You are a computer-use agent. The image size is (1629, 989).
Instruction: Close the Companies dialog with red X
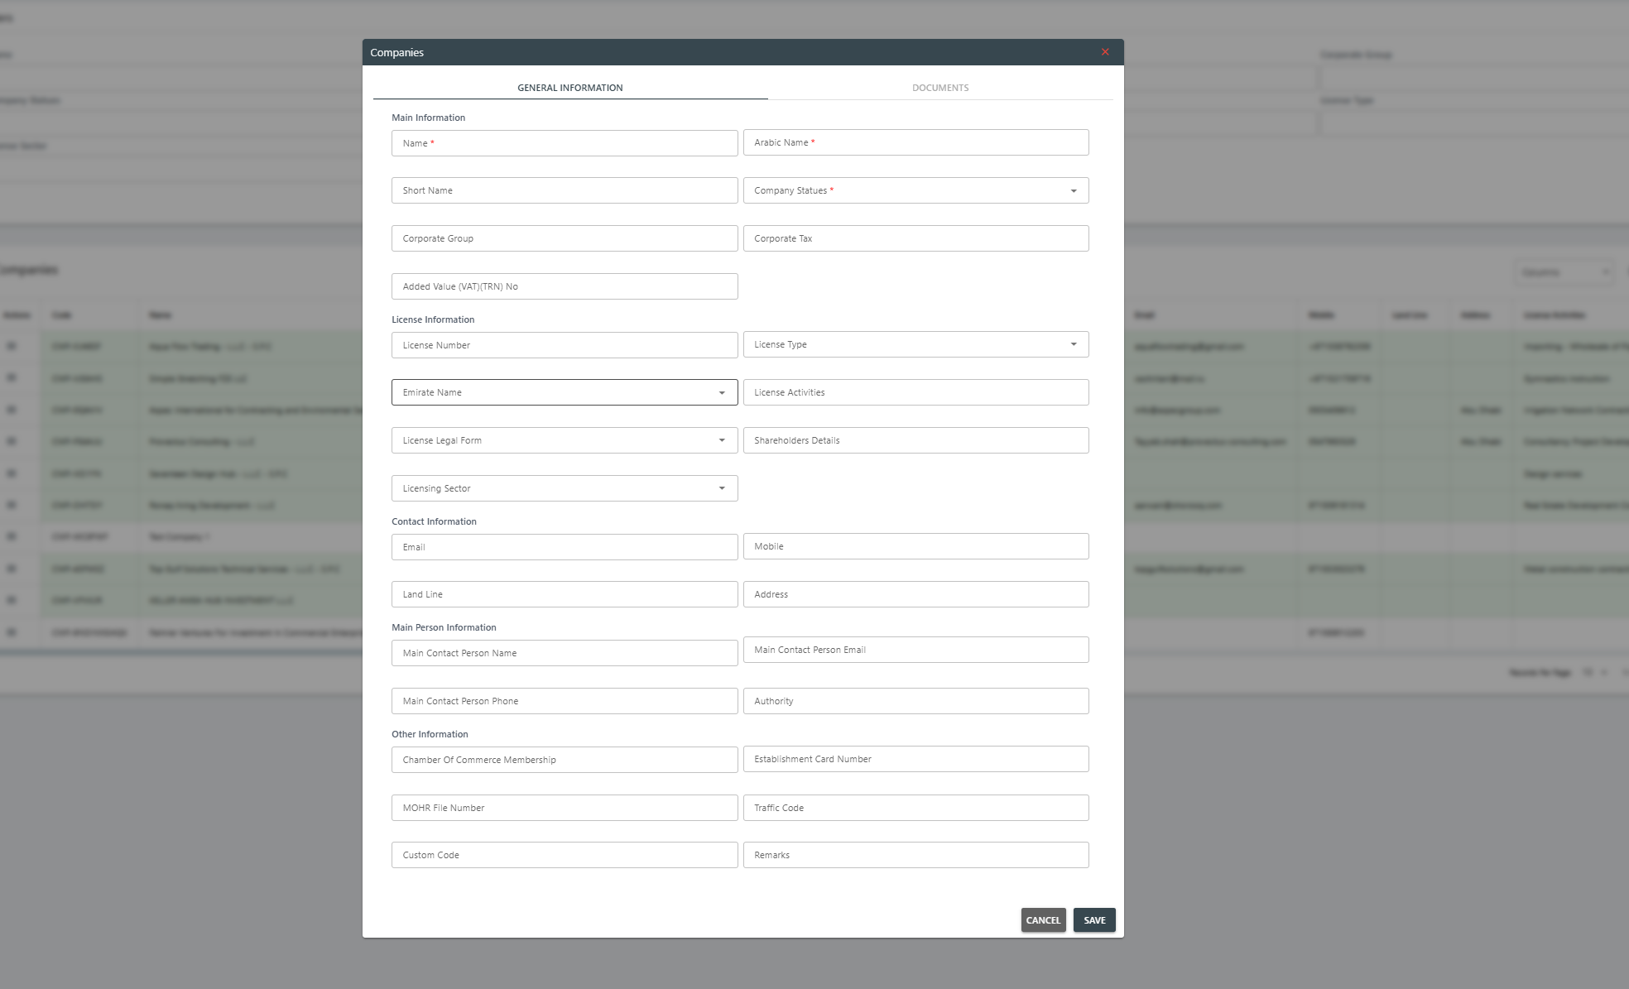point(1105,52)
